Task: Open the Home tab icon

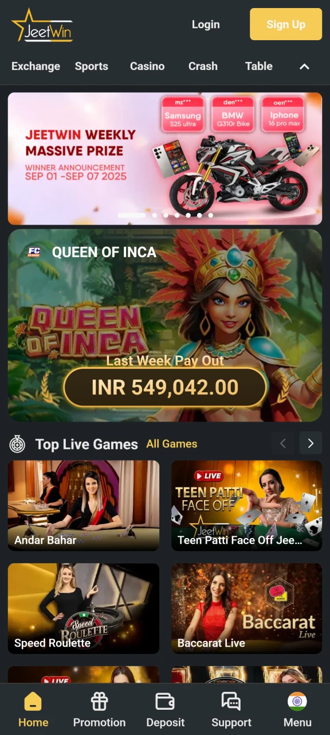Action: (x=33, y=702)
